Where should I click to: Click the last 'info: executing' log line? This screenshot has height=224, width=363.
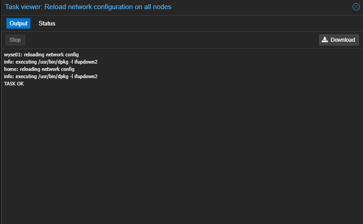(50, 76)
